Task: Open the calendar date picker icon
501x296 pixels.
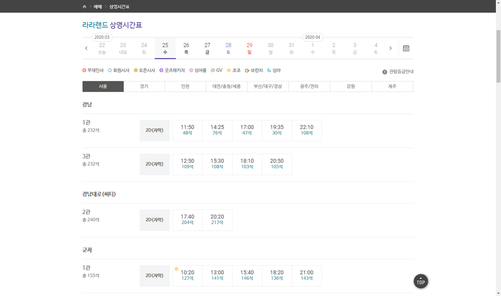Action: point(406,48)
